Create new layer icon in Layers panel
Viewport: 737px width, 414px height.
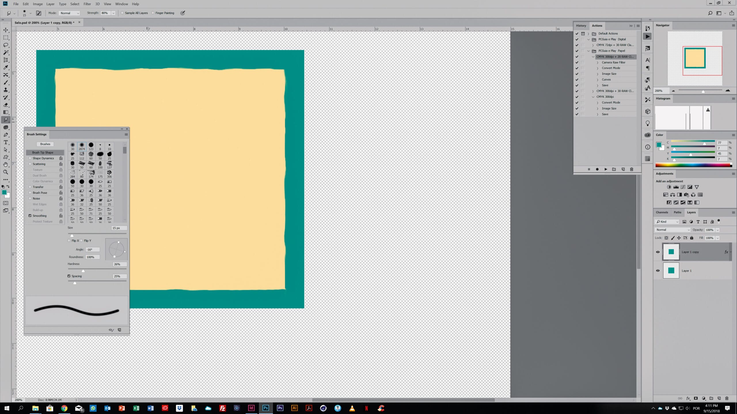[x=719, y=398]
